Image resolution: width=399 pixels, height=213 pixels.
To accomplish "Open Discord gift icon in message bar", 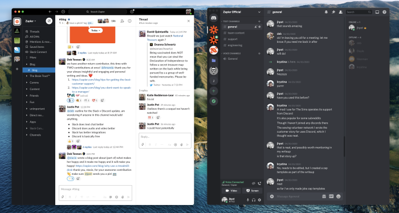I will tap(324, 196).
